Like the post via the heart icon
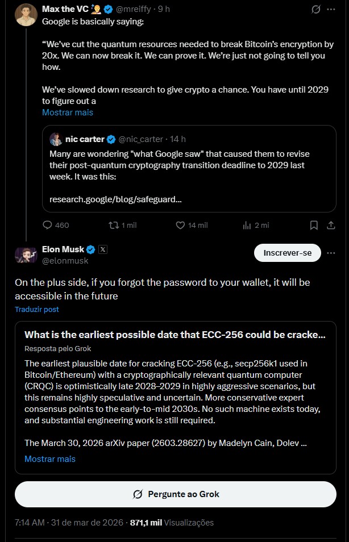 click(x=181, y=225)
